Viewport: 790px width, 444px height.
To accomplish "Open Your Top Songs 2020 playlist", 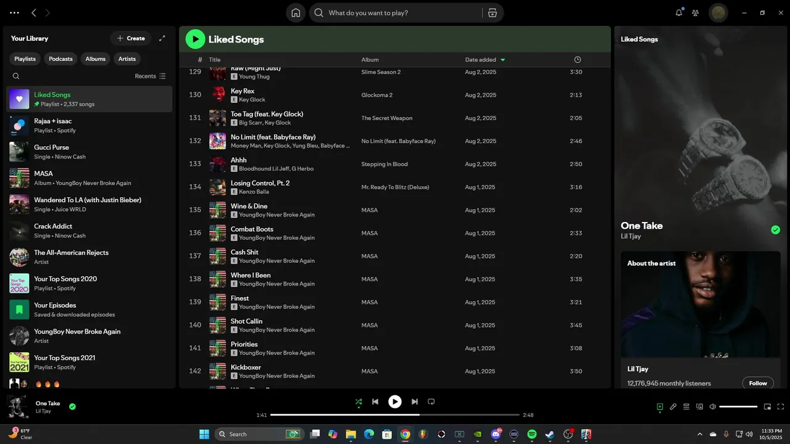I will 89,283.
